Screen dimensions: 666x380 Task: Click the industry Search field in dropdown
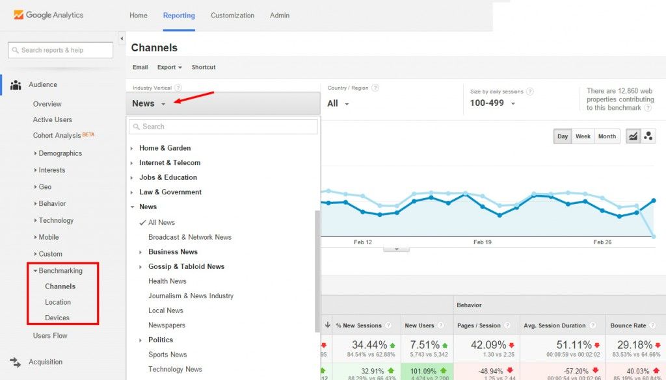pos(224,127)
